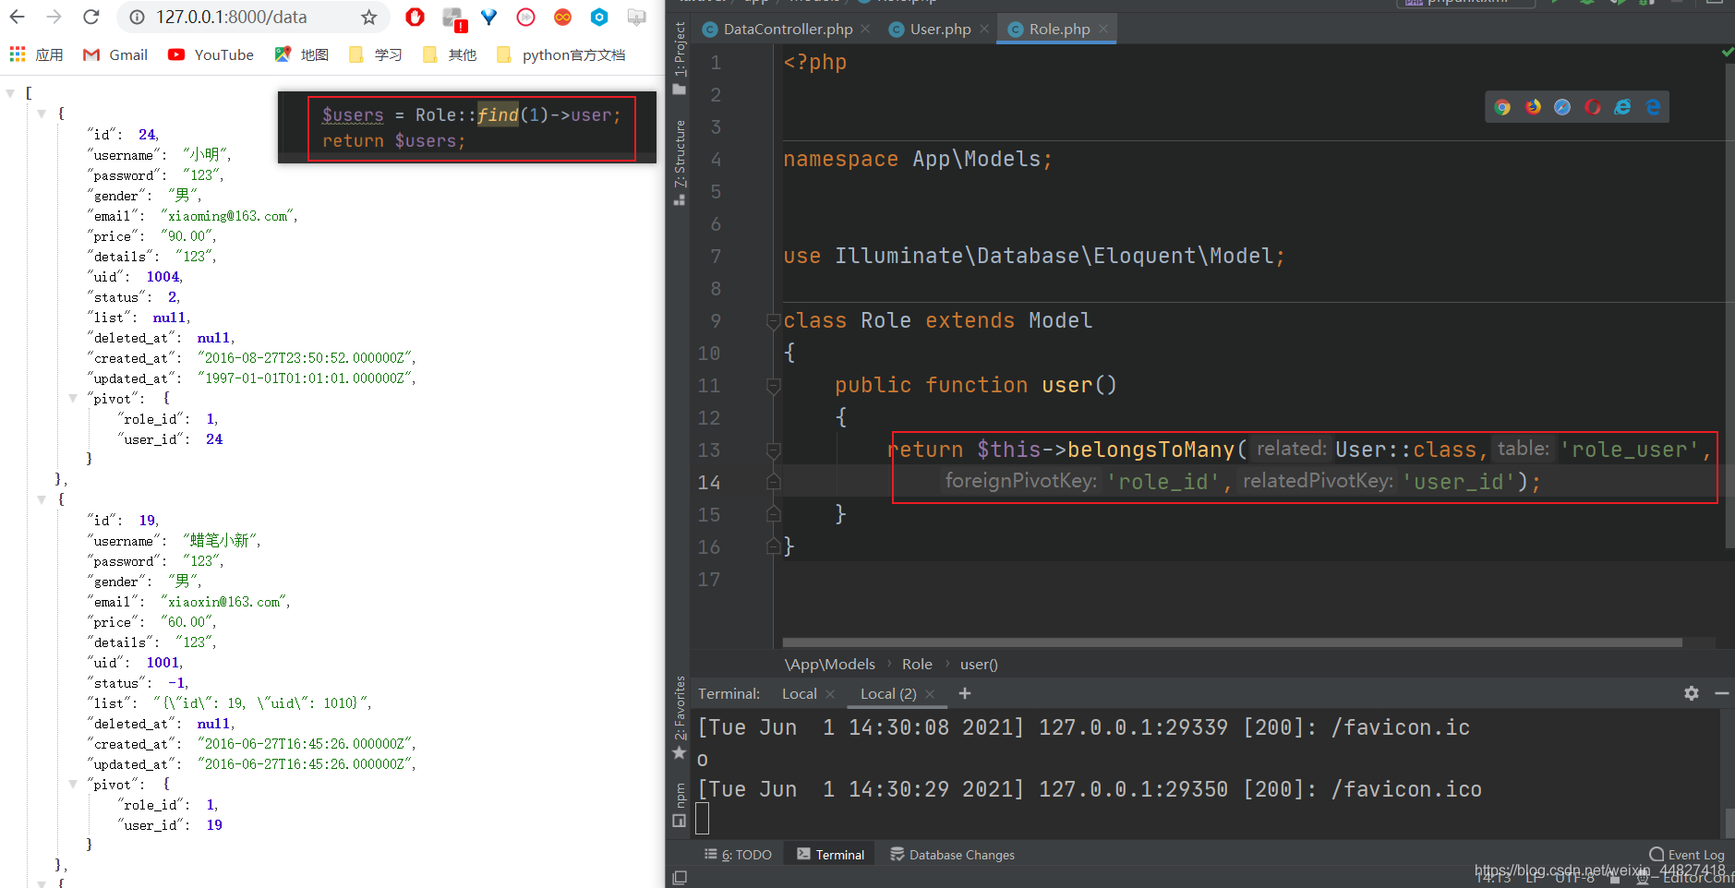Screen dimensions: 1735x888
Task: Click the blue Y extension icon in browser
Action: pos(489,17)
